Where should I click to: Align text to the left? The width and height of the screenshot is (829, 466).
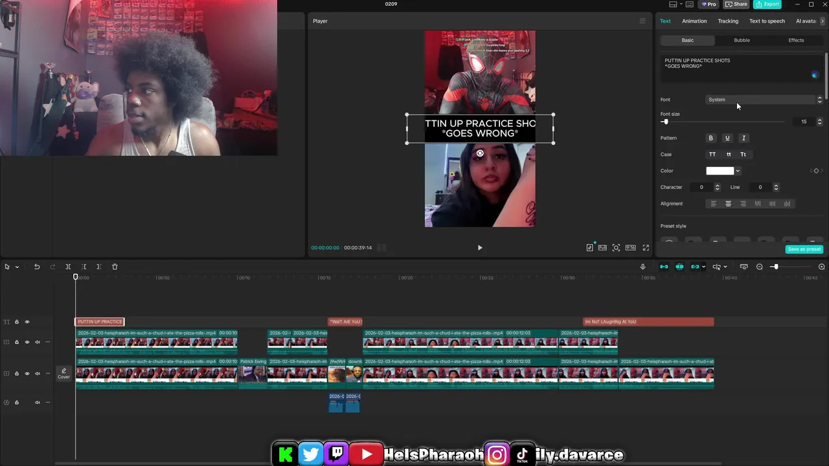point(714,204)
